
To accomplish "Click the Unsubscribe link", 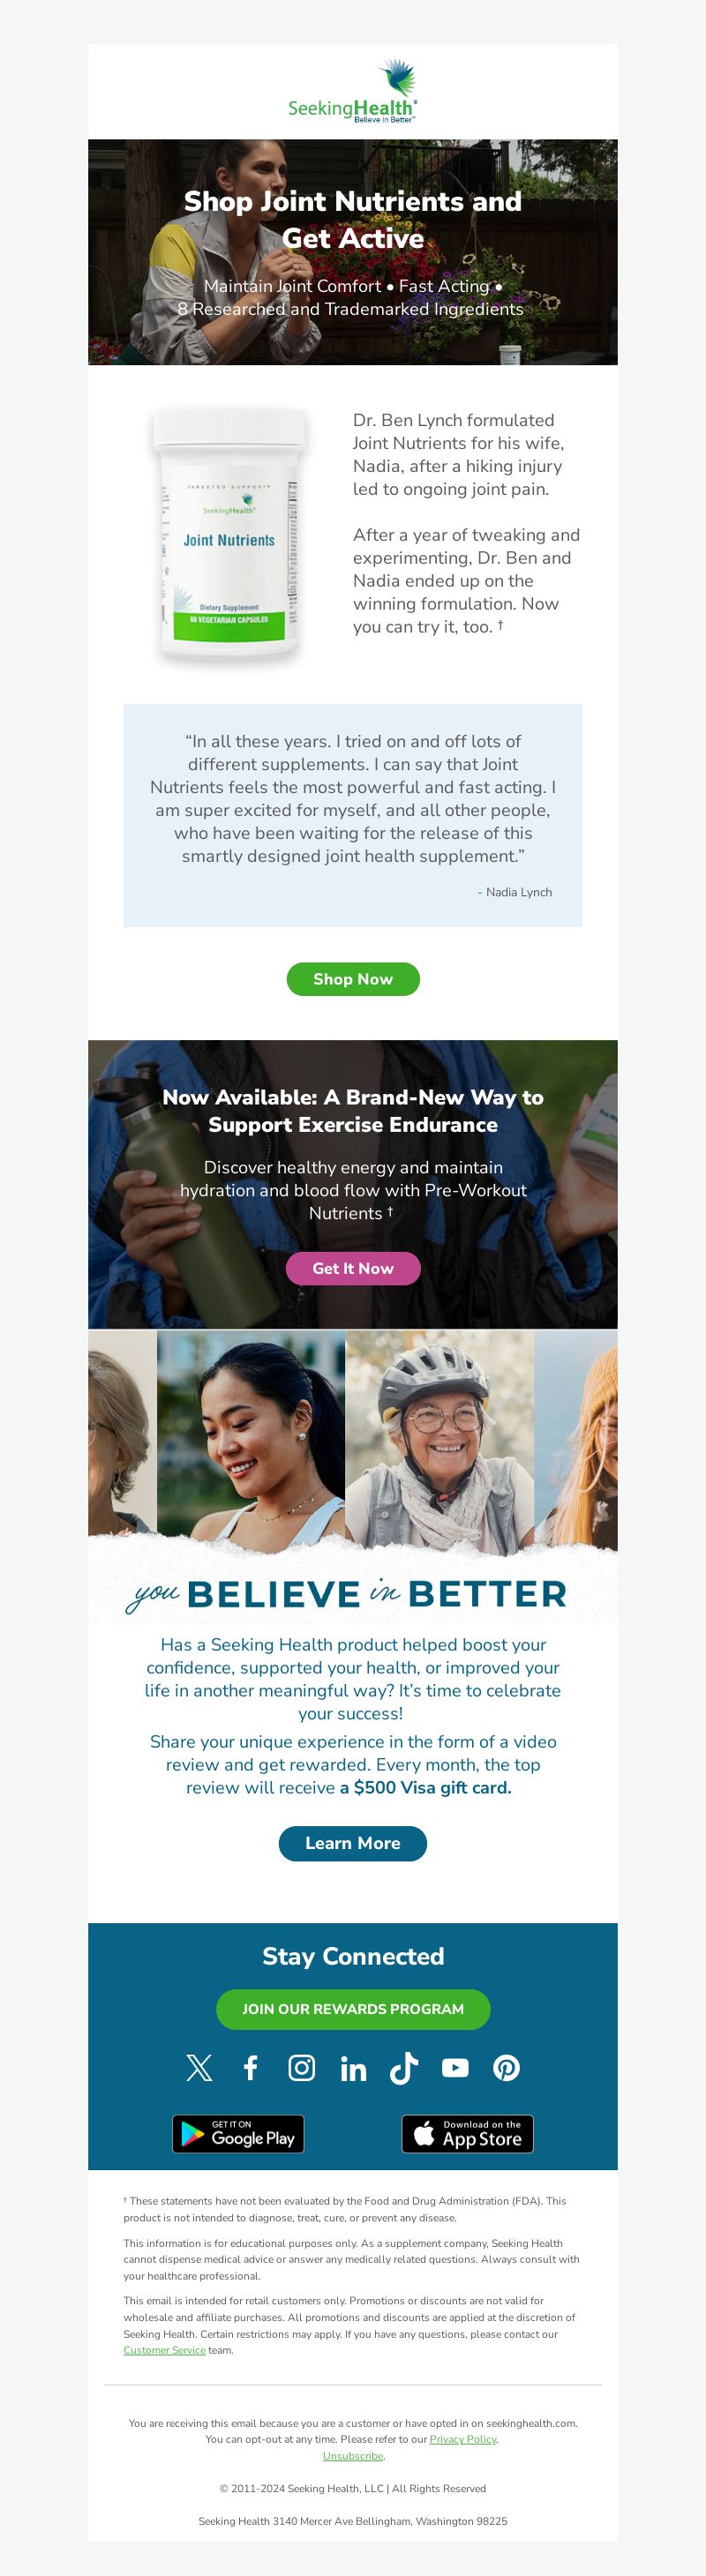I will tap(353, 2456).
